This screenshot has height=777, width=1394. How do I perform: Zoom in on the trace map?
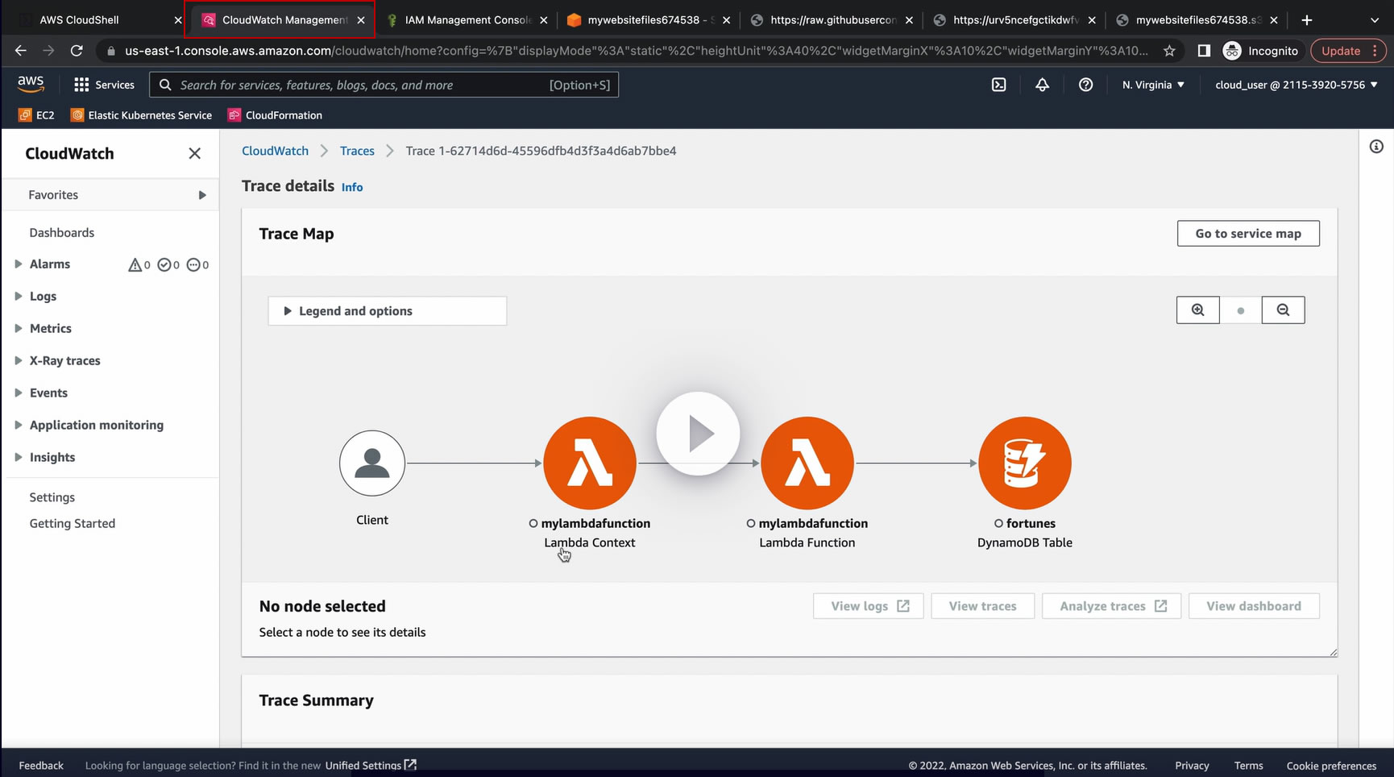[1198, 310]
